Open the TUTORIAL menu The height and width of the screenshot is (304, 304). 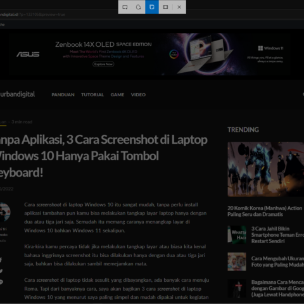tap(92, 95)
